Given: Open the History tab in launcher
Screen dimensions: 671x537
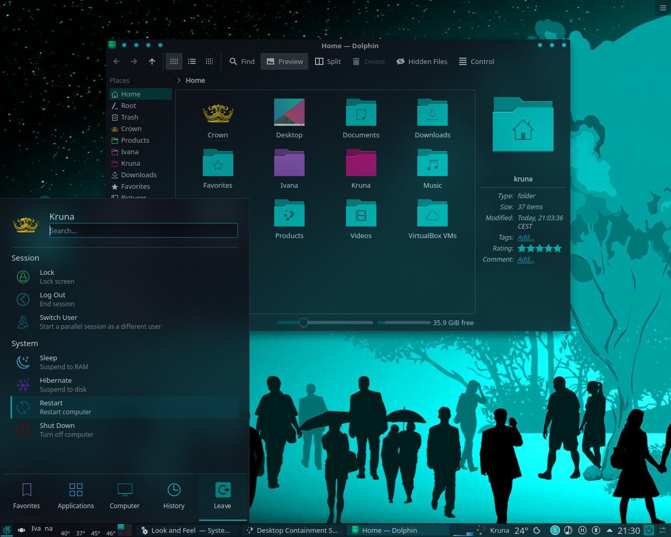Looking at the screenshot, I should (174, 496).
